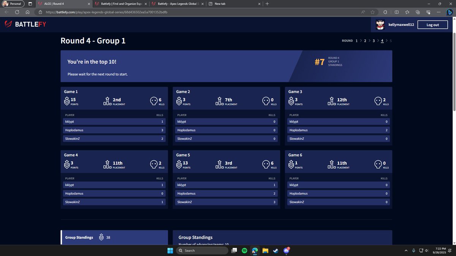
Task: Open the kellymaxwell12 username link
Action: click(401, 25)
